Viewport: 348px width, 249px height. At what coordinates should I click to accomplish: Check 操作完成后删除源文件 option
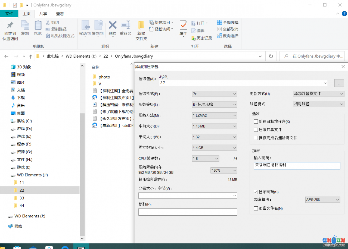[256, 138]
